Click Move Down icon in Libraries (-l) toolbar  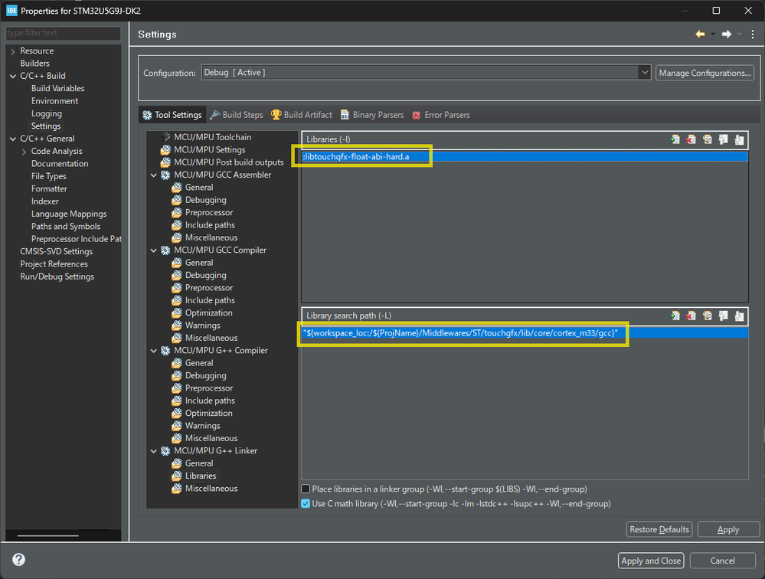pos(739,139)
